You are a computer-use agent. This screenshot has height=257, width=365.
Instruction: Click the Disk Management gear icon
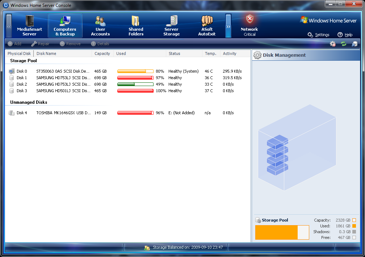tap(257, 55)
